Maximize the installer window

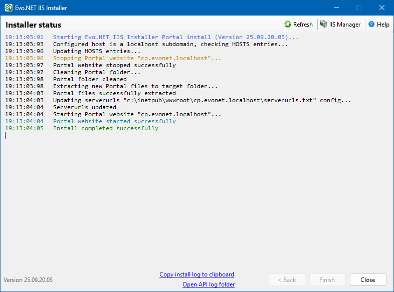[x=359, y=8]
